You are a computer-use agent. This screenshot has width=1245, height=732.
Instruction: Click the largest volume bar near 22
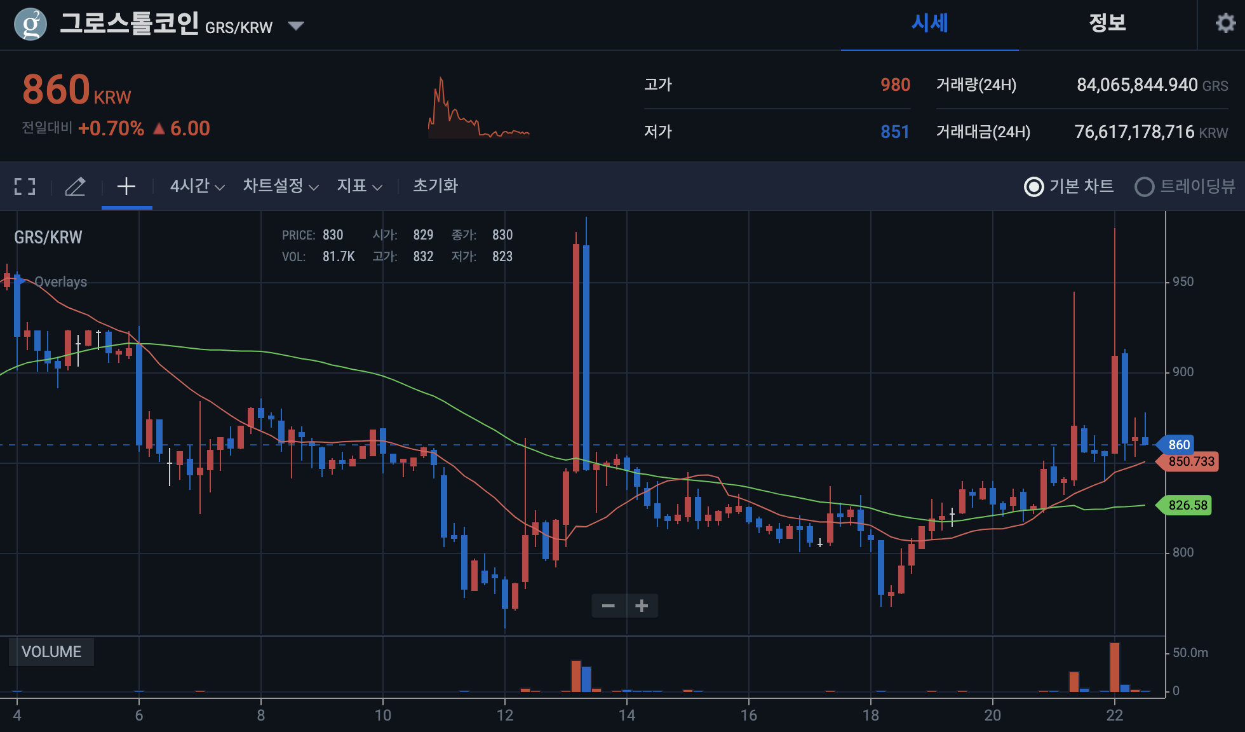pos(1115,667)
